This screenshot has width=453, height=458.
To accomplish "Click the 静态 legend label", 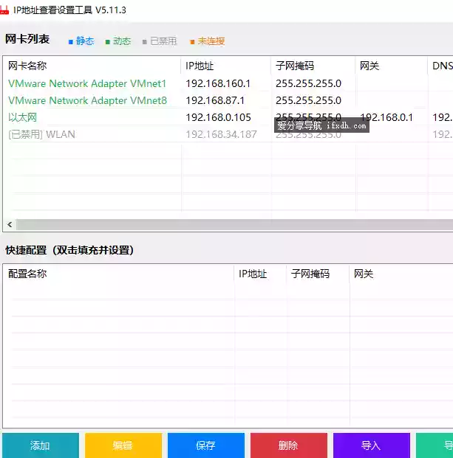I will click(85, 41).
